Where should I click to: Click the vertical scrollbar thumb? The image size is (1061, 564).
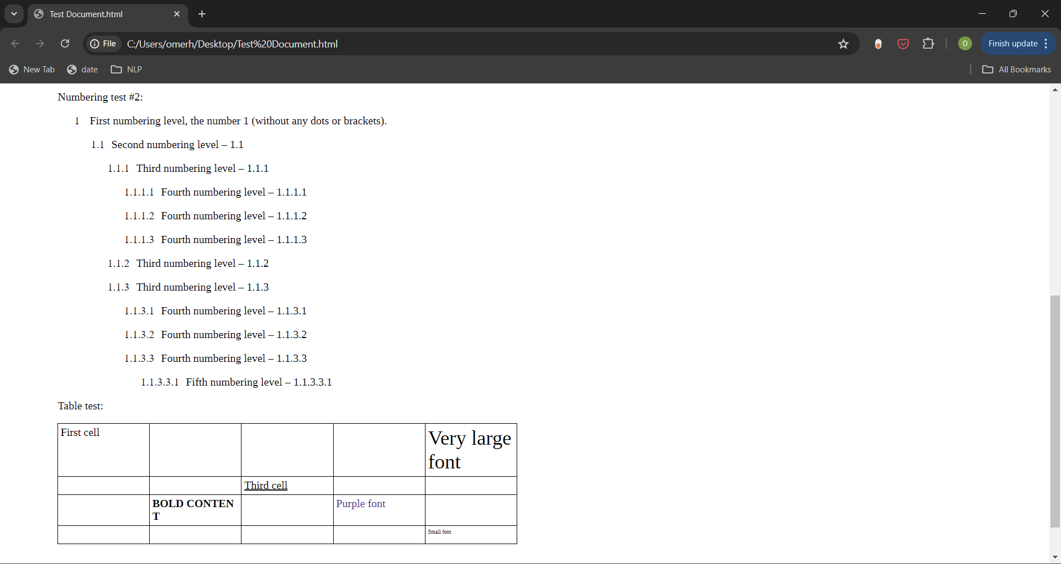[x=1055, y=412]
